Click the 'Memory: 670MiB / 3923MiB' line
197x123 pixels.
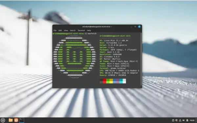(113, 75)
